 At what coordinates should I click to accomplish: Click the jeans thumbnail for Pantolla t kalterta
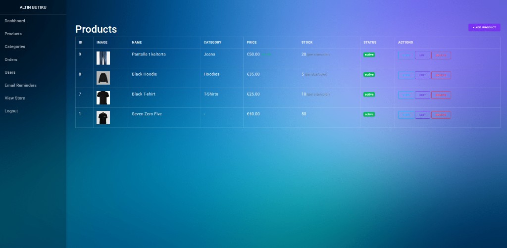click(103, 58)
